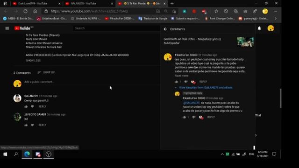Image resolution: width=299 pixels, height=168 pixels.
Task: Refresh the page
Action: 25,11
